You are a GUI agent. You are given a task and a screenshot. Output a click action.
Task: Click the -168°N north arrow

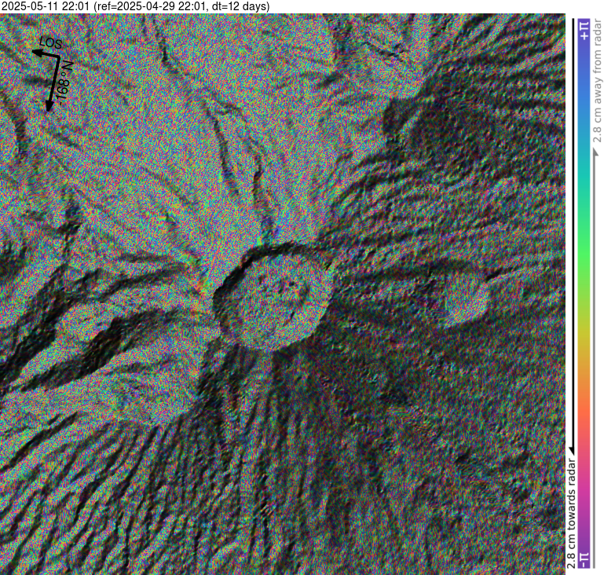tap(53, 83)
